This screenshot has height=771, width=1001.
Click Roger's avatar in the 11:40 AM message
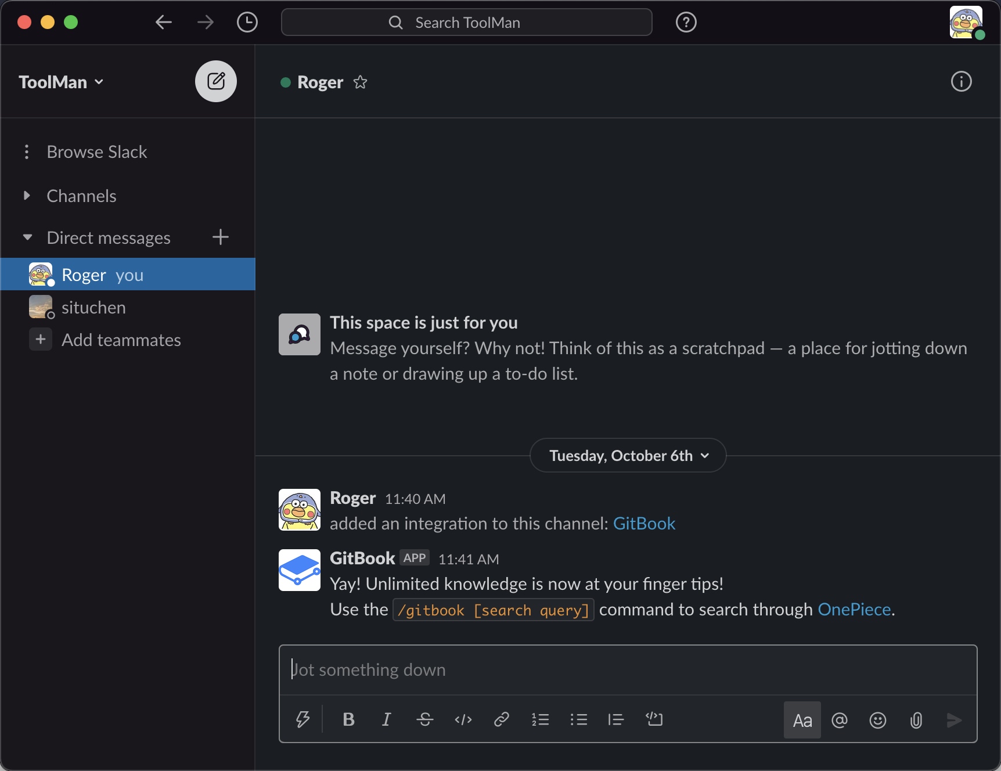click(x=300, y=510)
